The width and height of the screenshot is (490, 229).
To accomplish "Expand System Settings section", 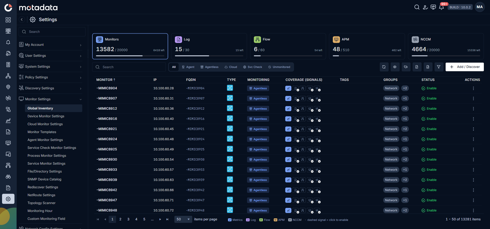I will [51, 67].
